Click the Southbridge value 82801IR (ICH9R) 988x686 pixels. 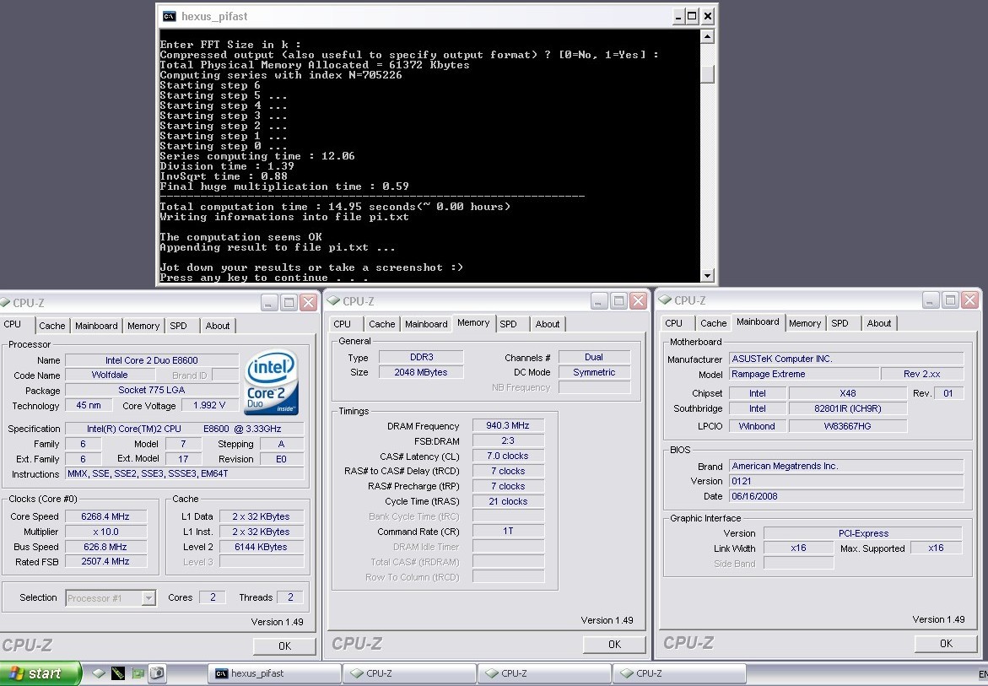point(847,408)
